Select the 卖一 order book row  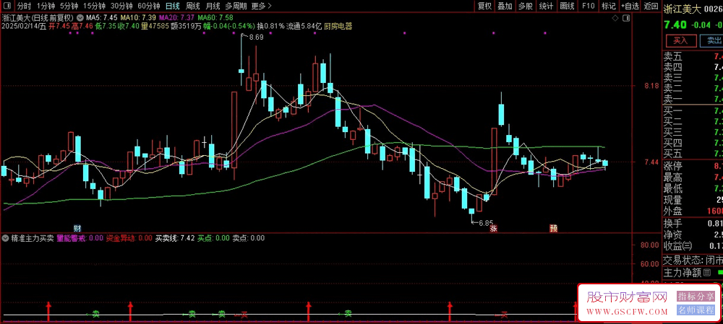693,99
